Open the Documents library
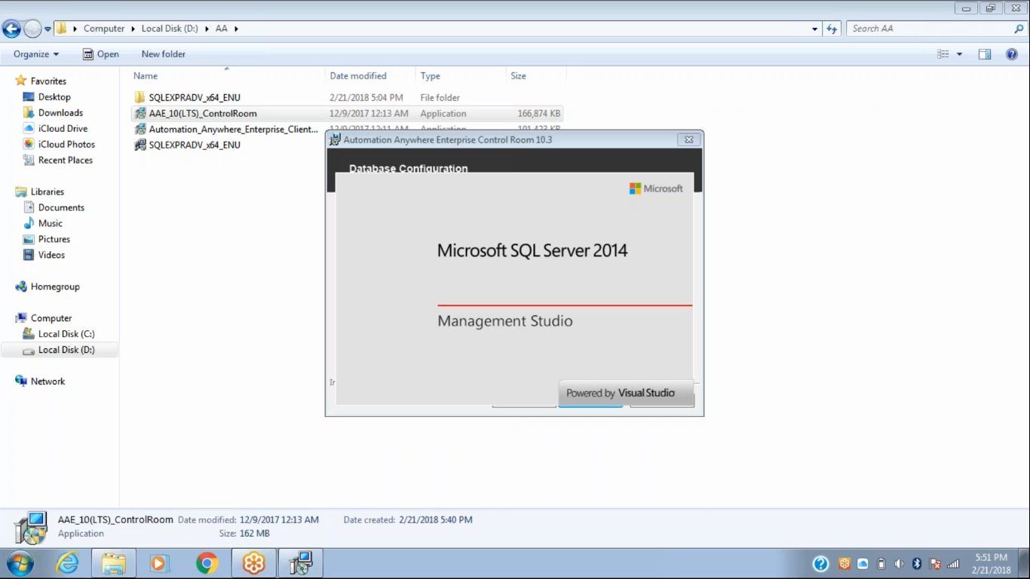 tap(61, 207)
